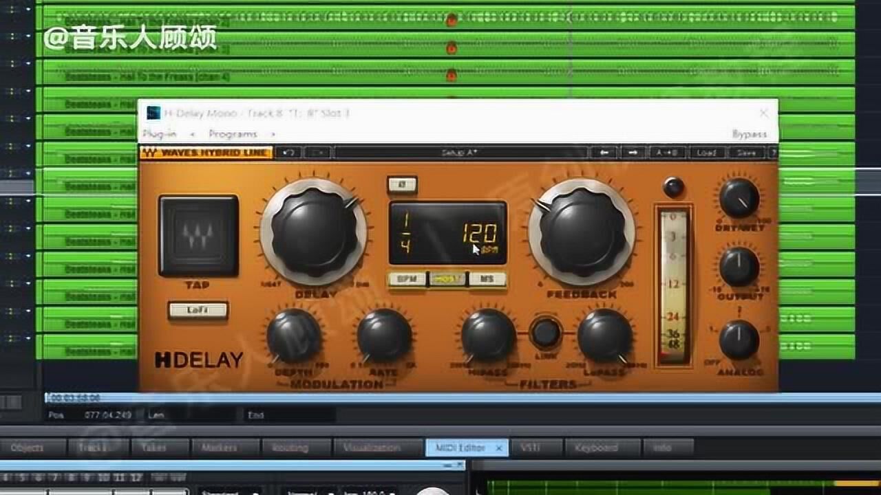Open the Setup A preset selector
881x495 pixels.
coord(461,153)
